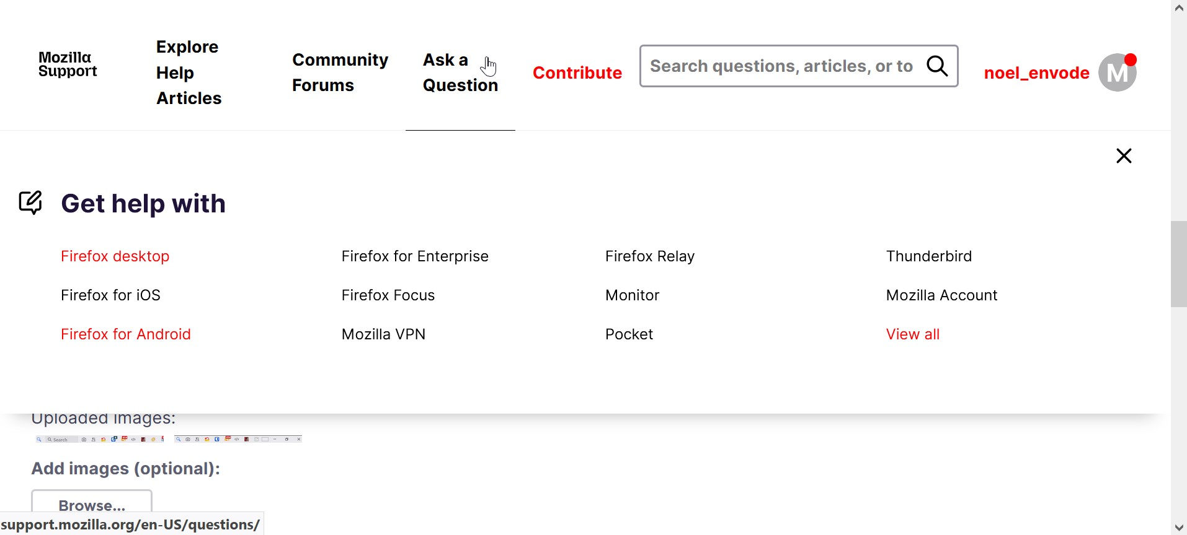Screen dimensions: 1187x535
Task: Choose Firefox for Android link
Action: click(125, 334)
